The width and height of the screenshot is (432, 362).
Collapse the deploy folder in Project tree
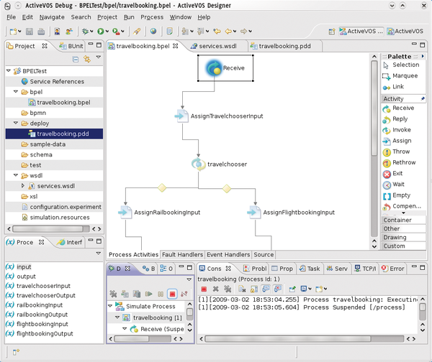16,123
